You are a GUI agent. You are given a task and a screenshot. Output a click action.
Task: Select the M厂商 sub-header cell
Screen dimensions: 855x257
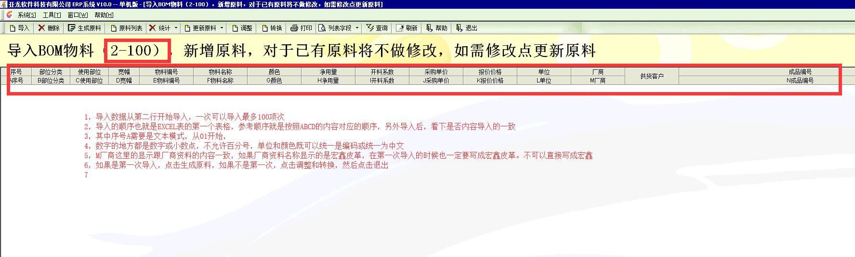click(x=598, y=81)
